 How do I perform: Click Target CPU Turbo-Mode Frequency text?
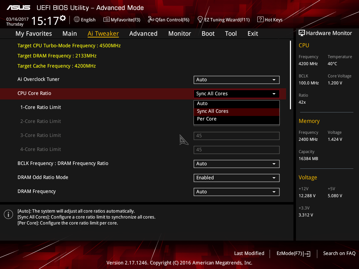(x=69, y=46)
